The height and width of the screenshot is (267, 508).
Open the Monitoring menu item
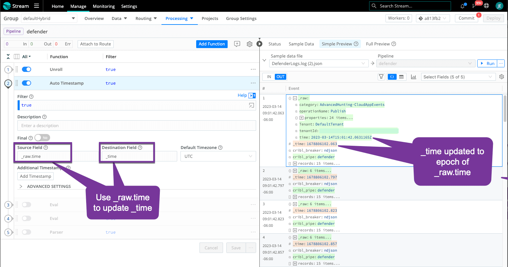pos(103,6)
